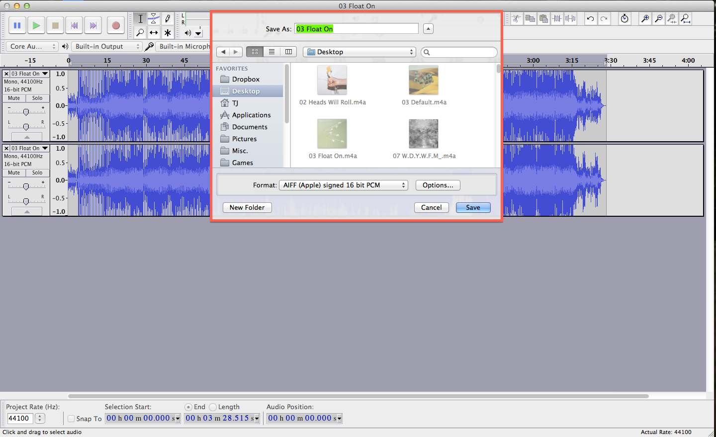Select the Draw tool
The height and width of the screenshot is (437, 716).
[x=168, y=18]
